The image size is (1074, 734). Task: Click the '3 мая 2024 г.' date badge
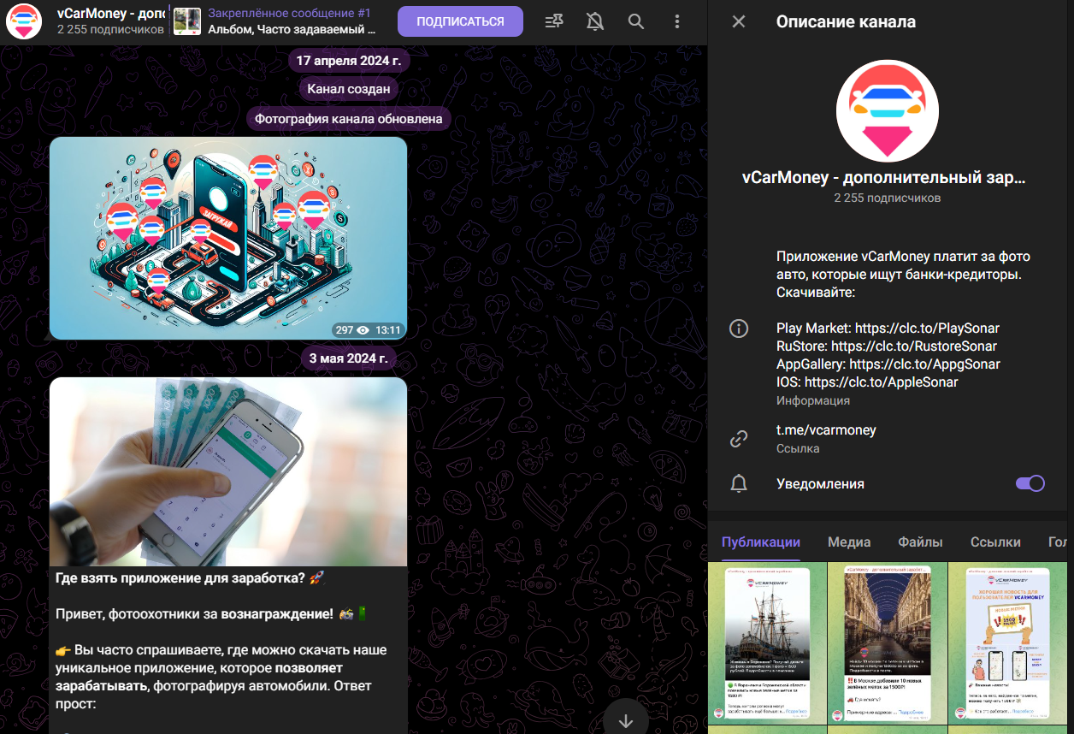(x=349, y=358)
